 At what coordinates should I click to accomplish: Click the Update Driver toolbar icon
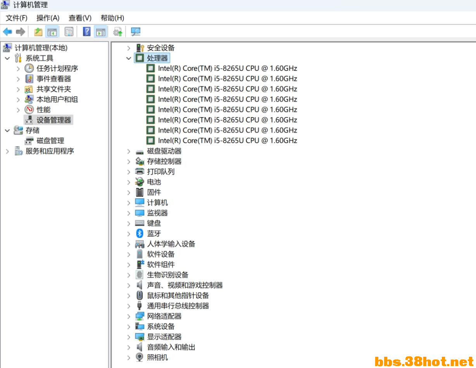(118, 32)
